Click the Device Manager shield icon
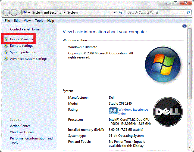 click(6, 39)
